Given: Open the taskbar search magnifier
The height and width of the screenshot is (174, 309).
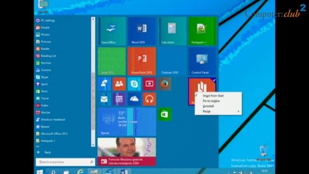Looking at the screenshot, I should tap(53, 172).
